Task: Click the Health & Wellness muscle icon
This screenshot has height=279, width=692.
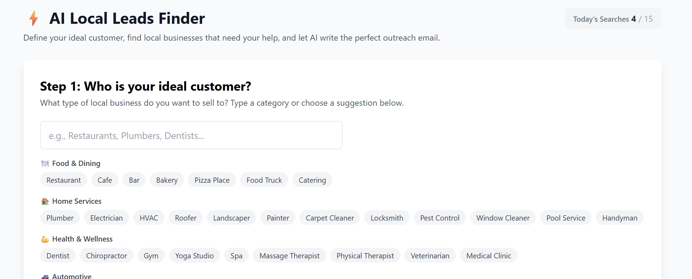Action: pyautogui.click(x=45, y=239)
